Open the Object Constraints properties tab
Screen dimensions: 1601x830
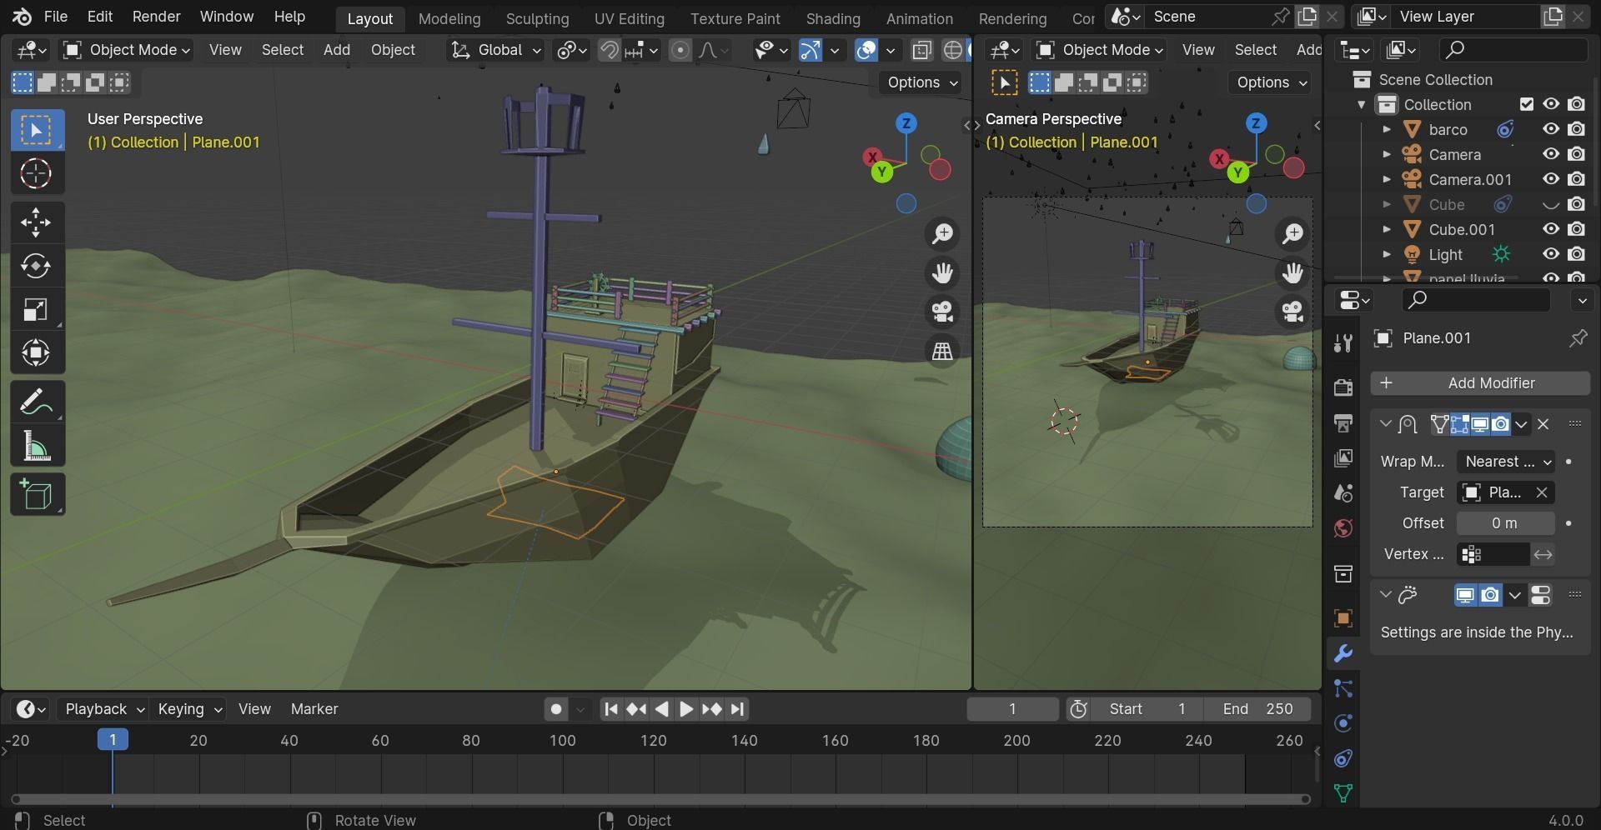click(x=1343, y=758)
